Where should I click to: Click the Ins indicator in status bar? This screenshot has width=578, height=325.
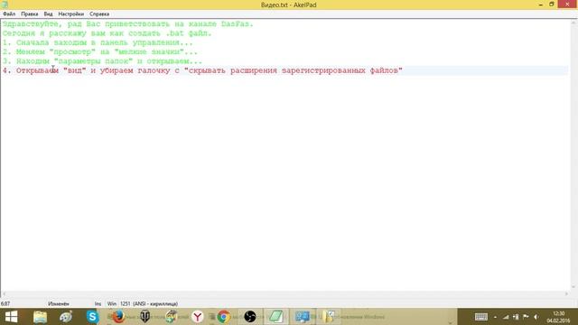[98, 304]
